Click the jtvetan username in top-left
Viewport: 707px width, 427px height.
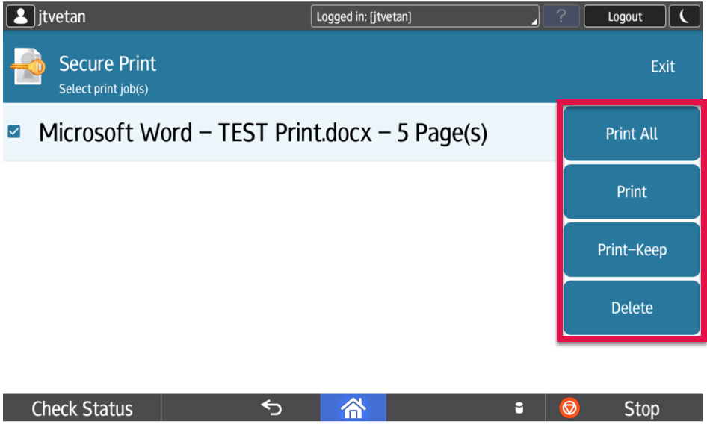[x=61, y=16]
